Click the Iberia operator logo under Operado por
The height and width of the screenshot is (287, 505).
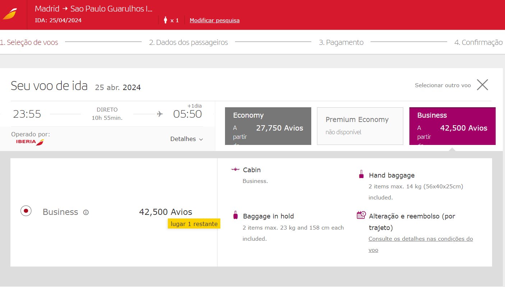coord(30,142)
